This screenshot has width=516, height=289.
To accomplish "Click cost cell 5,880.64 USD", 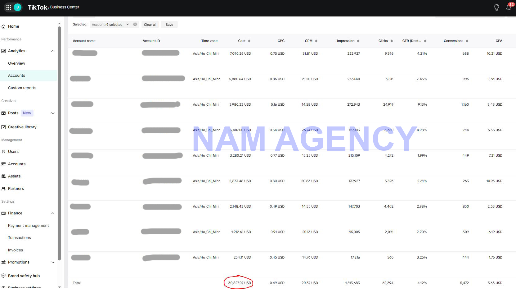I will [240, 79].
